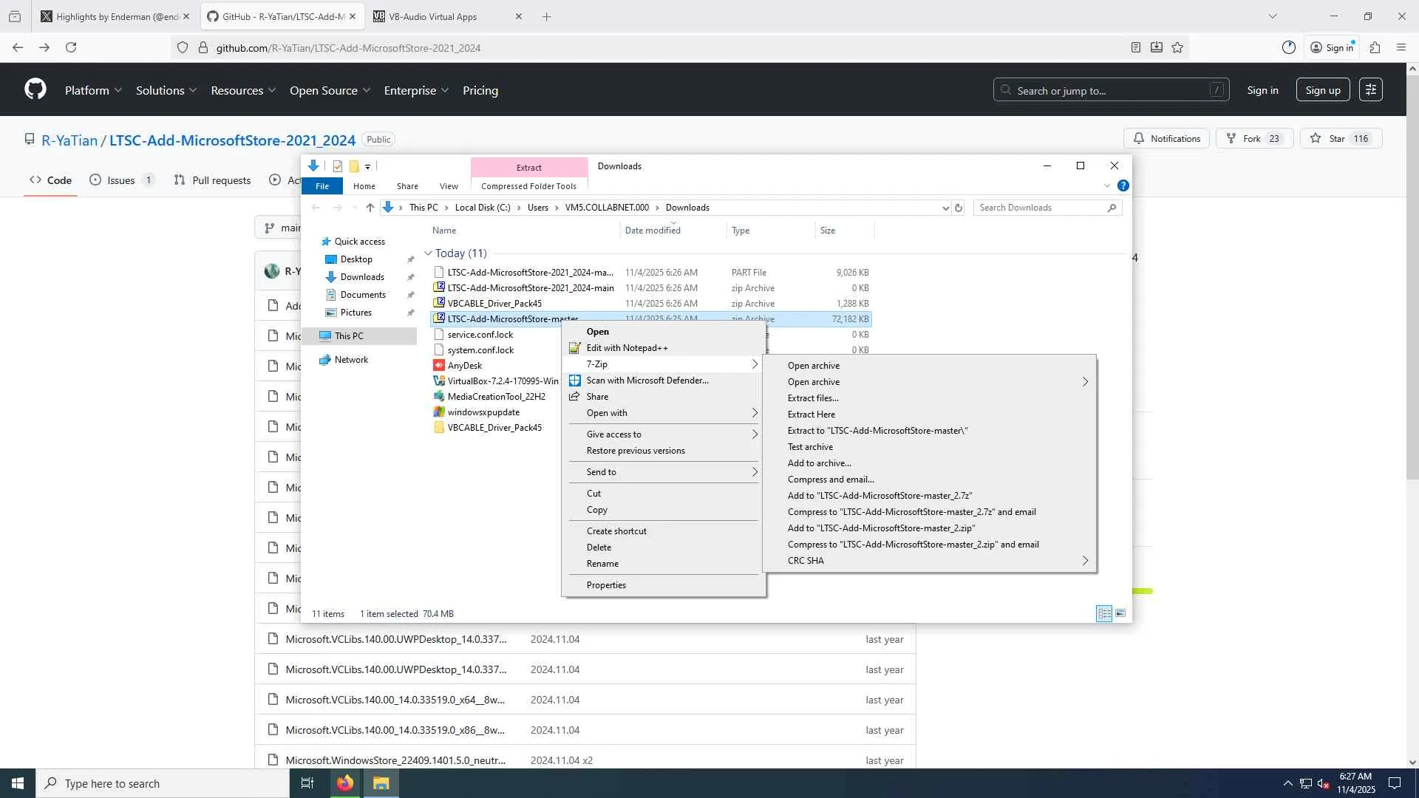Collapse the Today file group
This screenshot has width=1419, height=798.
(428, 253)
